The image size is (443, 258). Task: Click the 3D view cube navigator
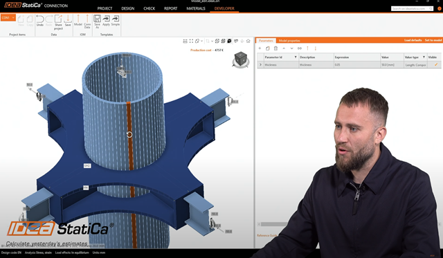241,59
